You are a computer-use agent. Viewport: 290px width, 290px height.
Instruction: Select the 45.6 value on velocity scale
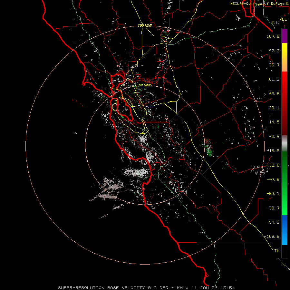274,93
